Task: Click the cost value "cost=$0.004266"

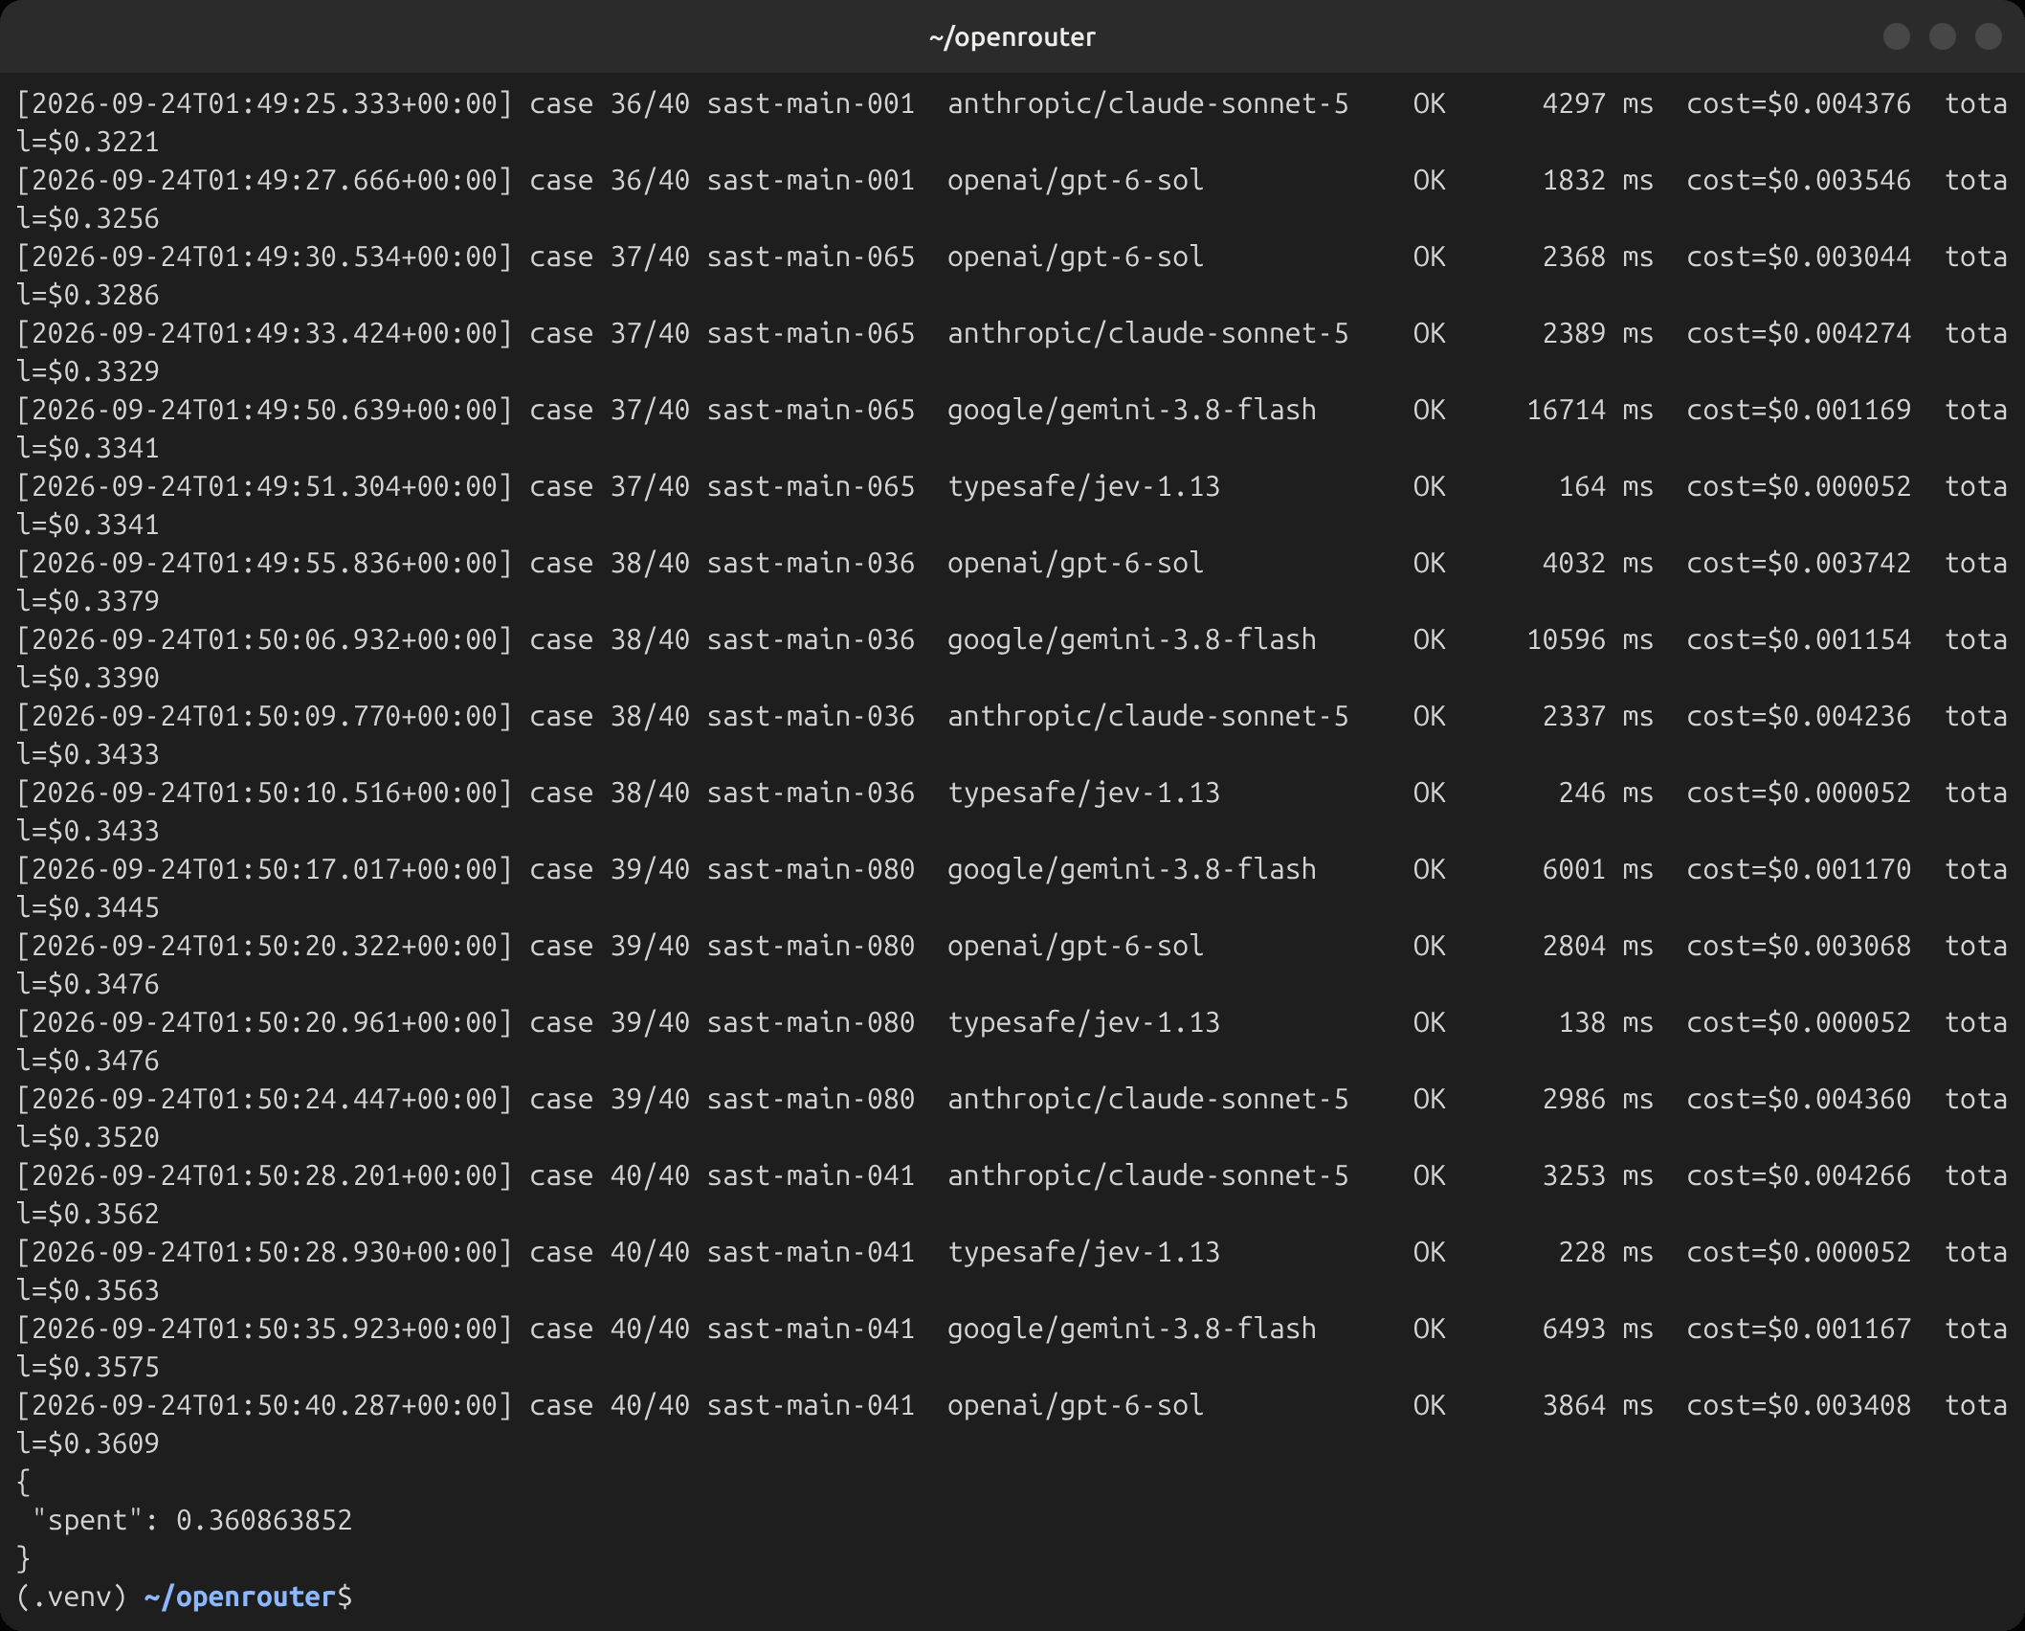Action: point(1798,1175)
